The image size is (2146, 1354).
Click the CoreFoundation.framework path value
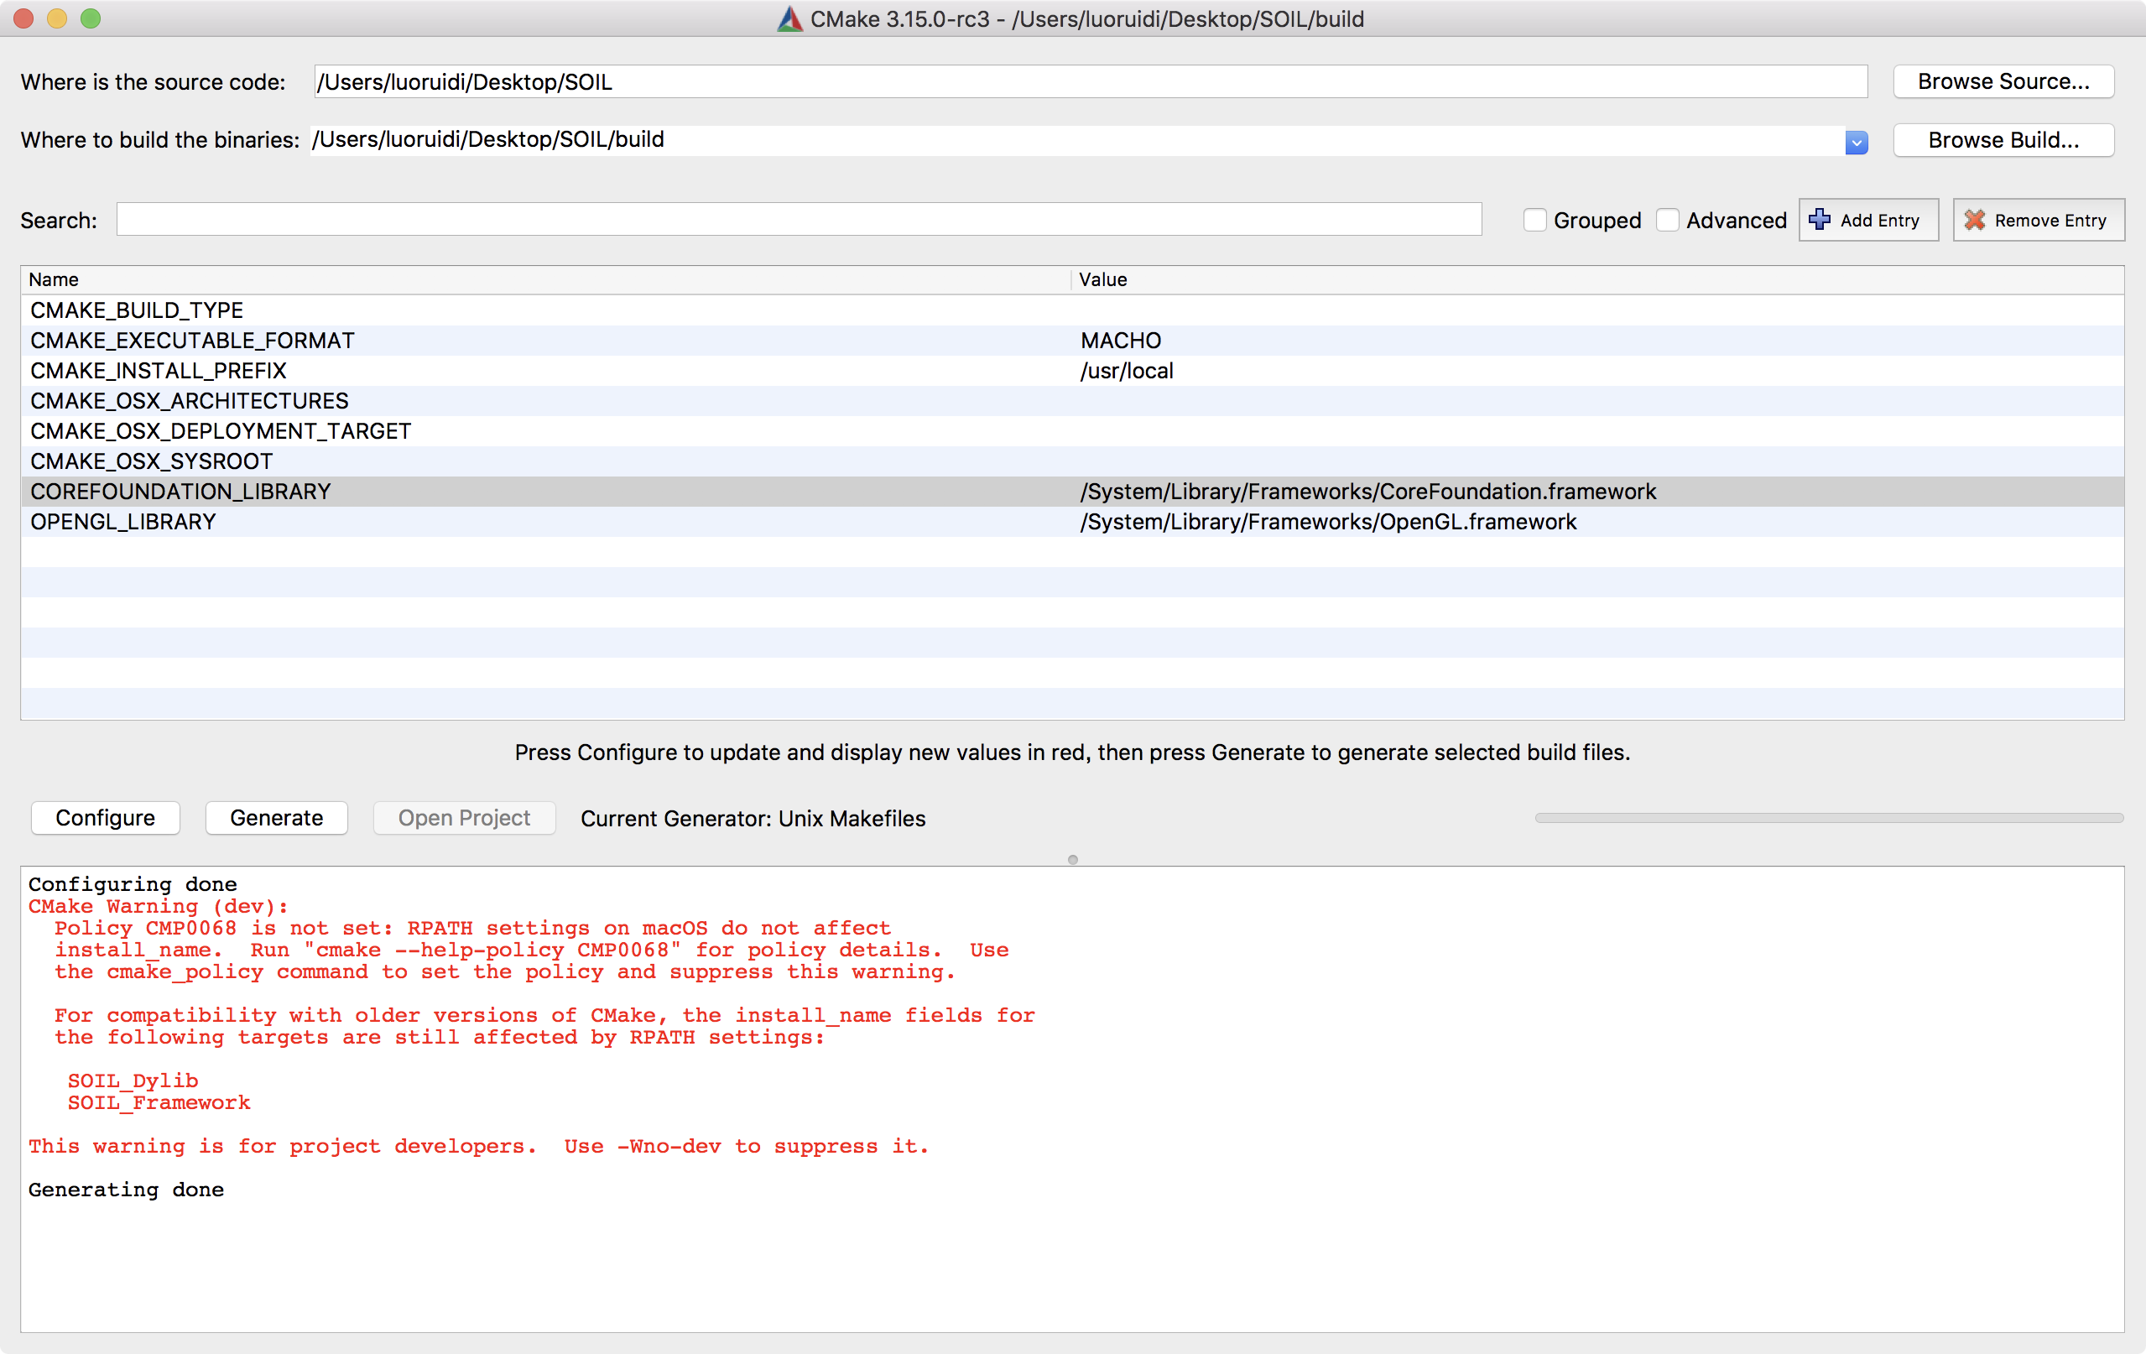coord(1368,491)
